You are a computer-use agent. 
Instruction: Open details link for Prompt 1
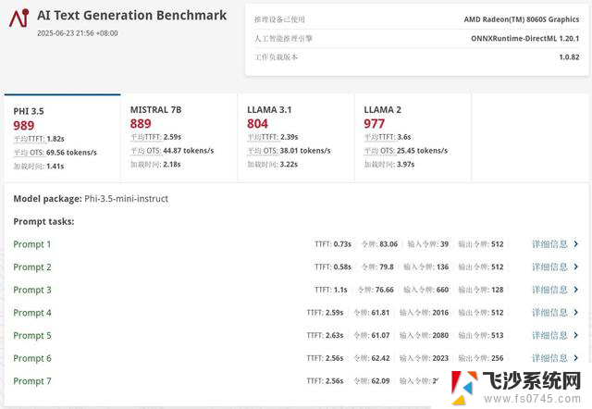(x=549, y=244)
